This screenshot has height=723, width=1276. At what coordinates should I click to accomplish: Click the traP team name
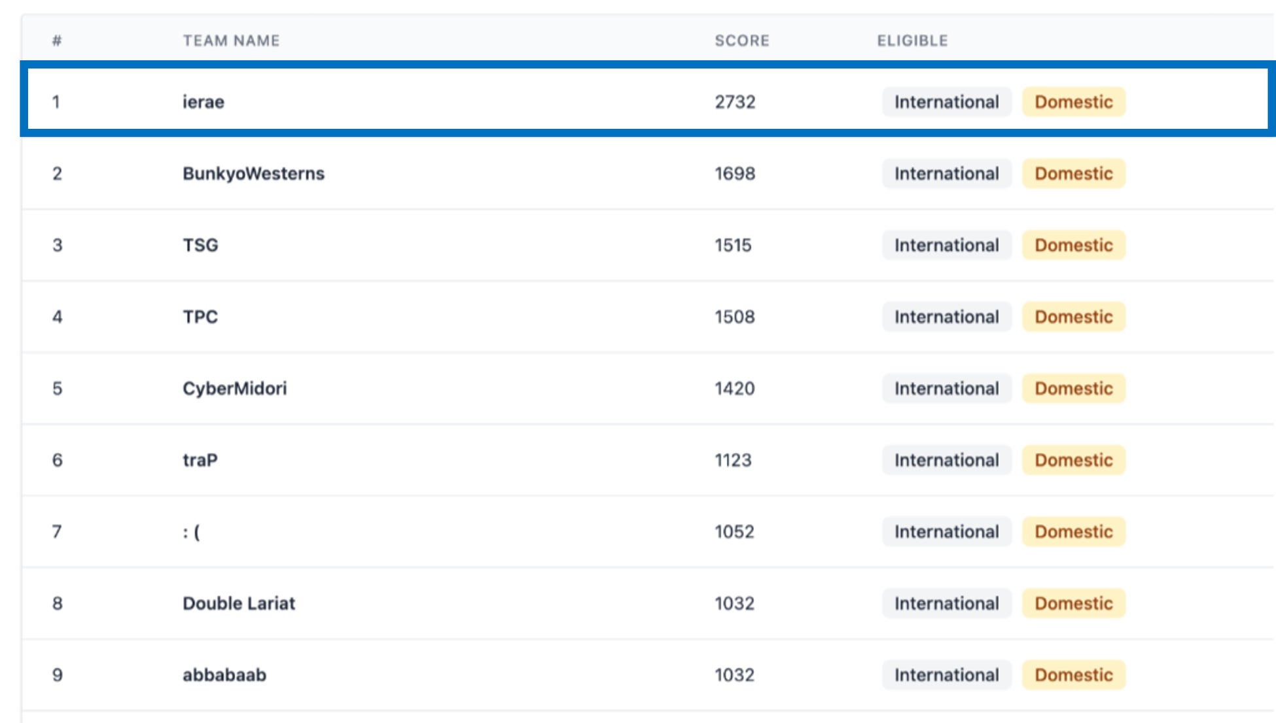coord(200,460)
